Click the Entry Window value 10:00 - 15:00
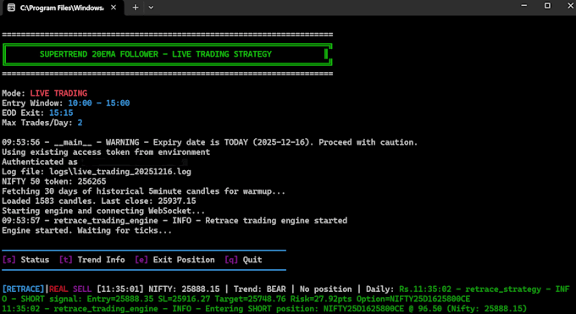 (x=99, y=102)
